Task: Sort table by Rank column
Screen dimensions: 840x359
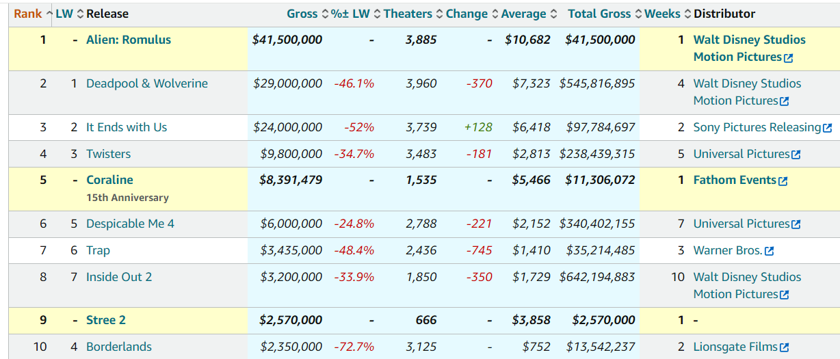Action: [27, 14]
